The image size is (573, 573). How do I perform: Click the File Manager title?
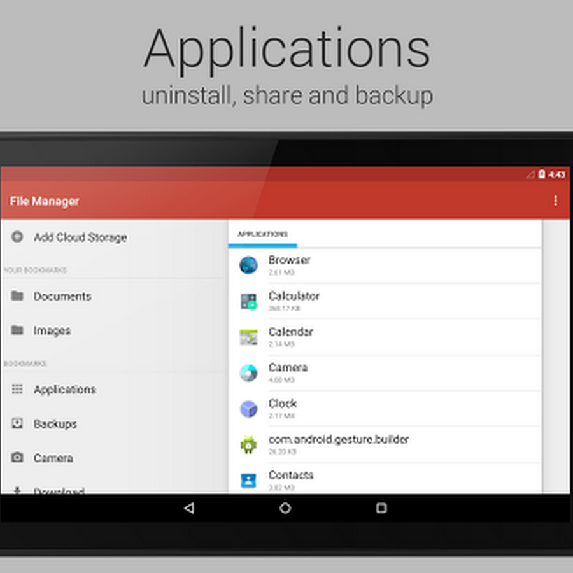pos(44,201)
